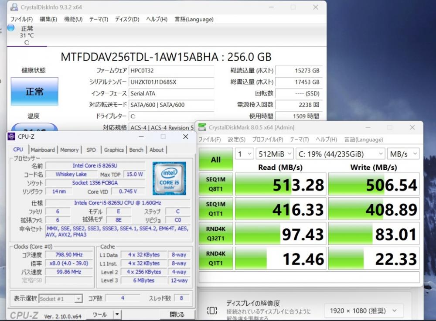Open the Socket #1 selection dropdown in CPU-Z

click(x=61, y=299)
